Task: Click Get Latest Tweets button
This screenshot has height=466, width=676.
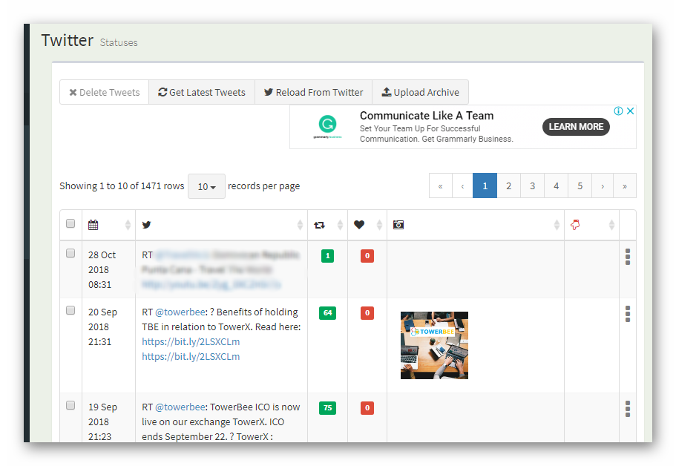Action: point(202,92)
